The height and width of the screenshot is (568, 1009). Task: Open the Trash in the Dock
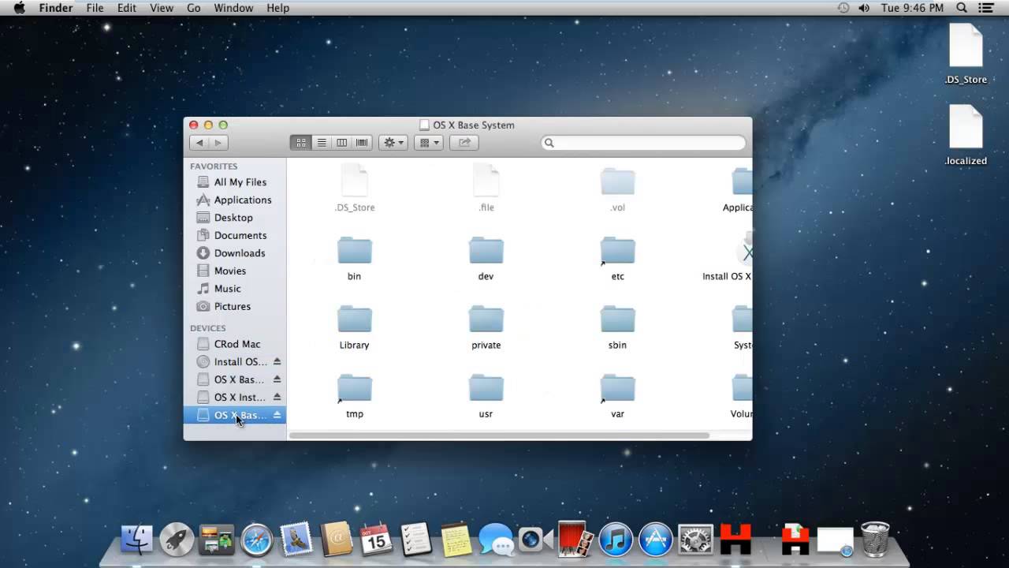875,540
